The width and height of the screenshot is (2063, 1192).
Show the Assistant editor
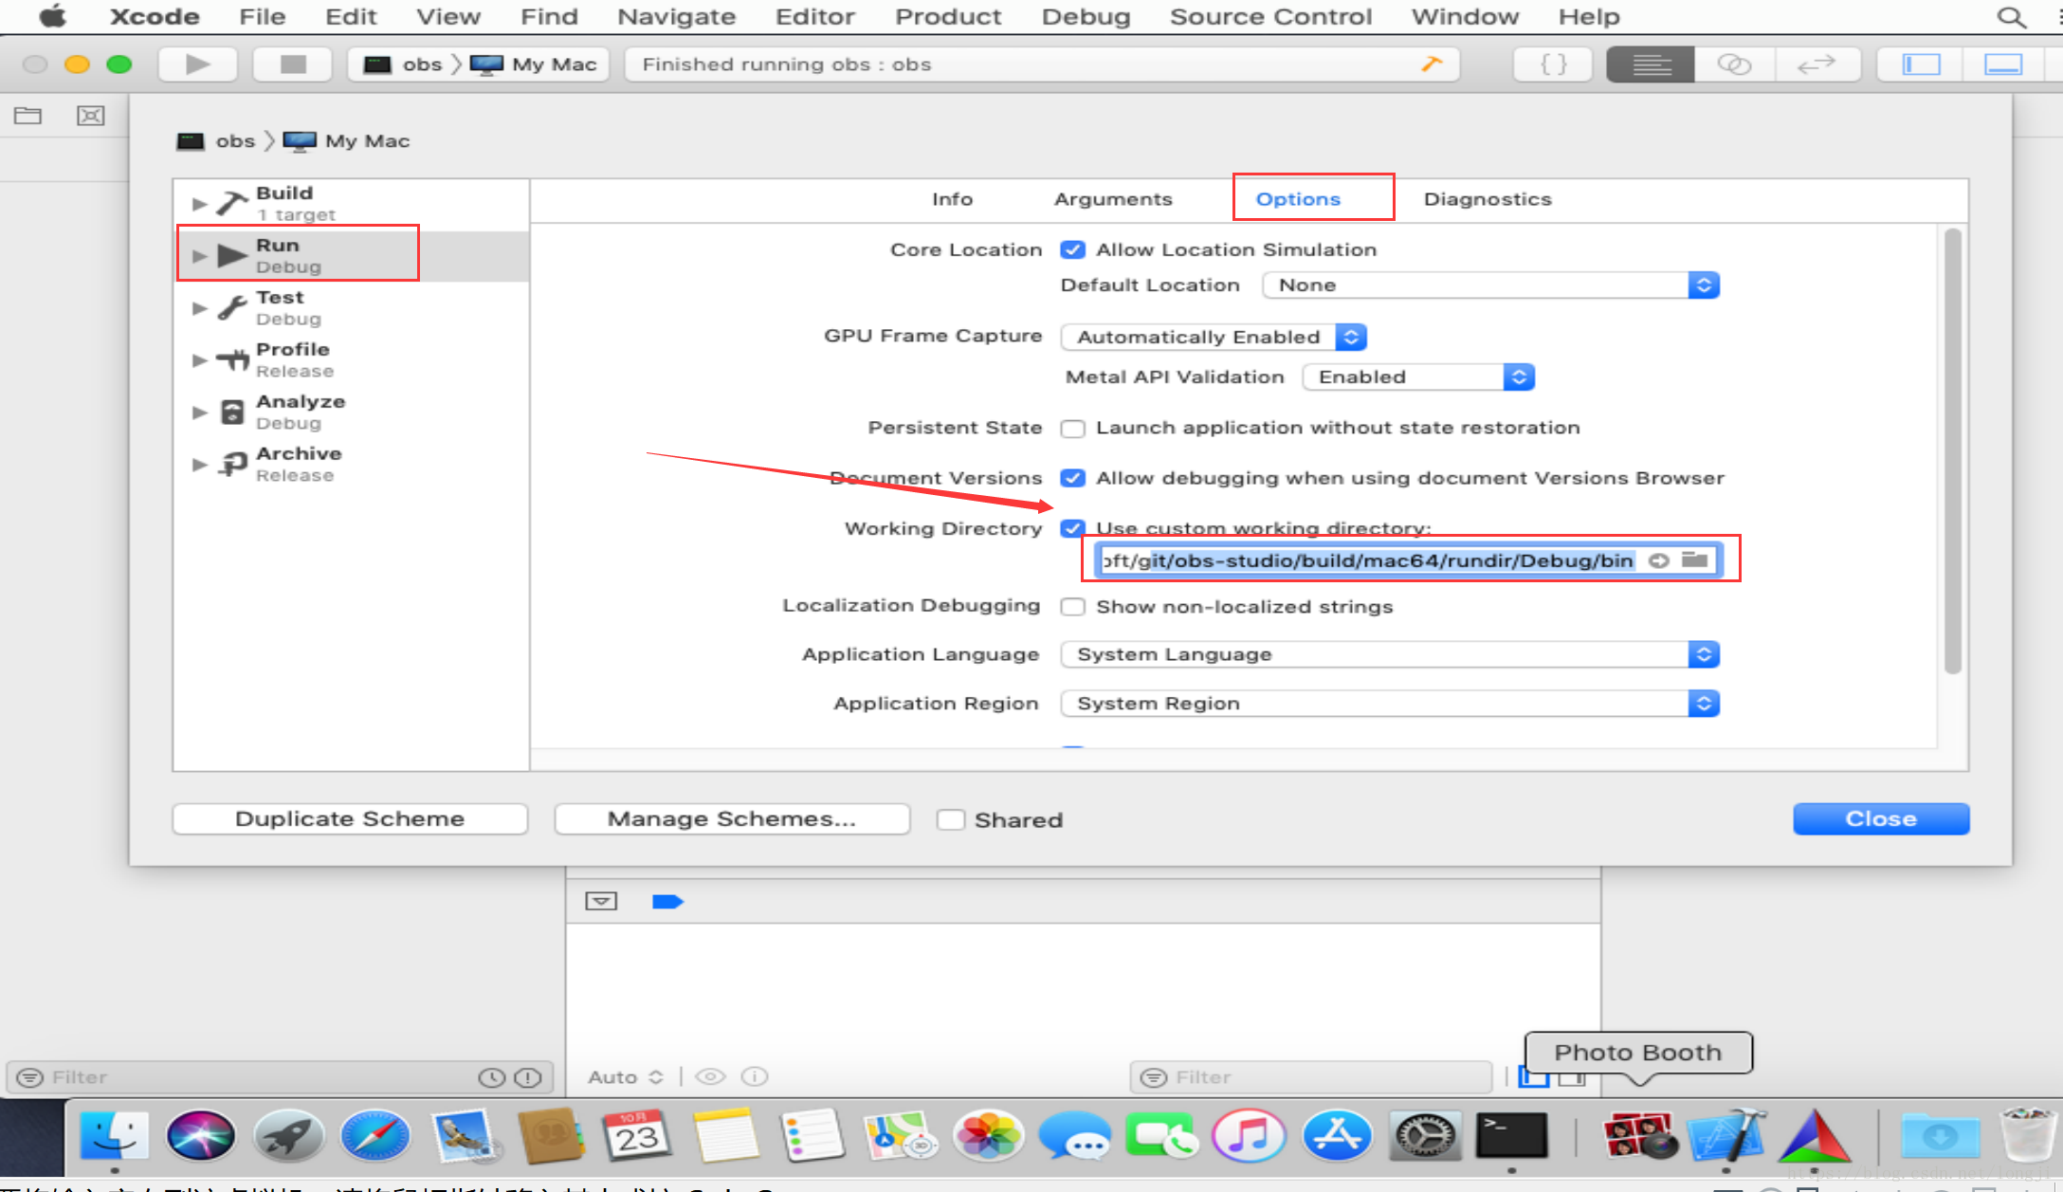point(1734,64)
